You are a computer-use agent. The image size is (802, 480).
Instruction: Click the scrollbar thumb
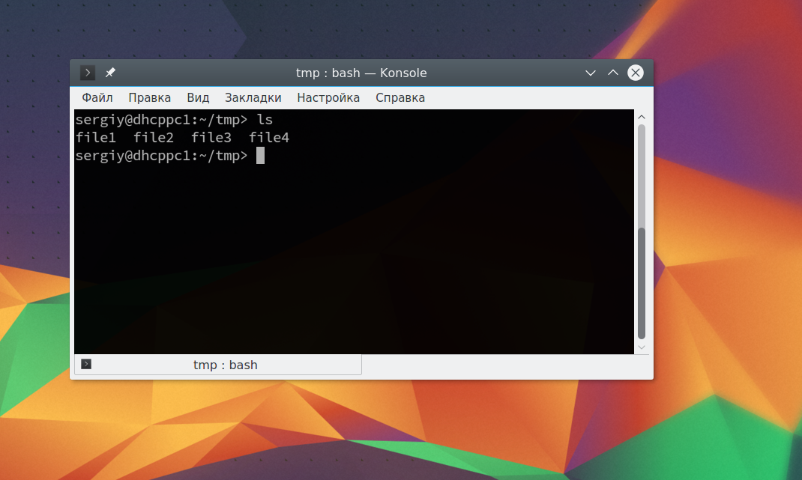tap(641, 285)
